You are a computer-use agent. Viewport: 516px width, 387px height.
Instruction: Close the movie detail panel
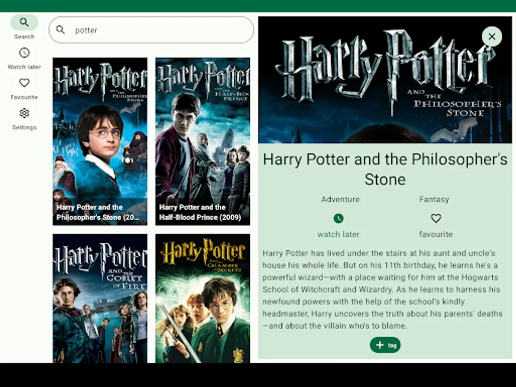click(x=492, y=37)
